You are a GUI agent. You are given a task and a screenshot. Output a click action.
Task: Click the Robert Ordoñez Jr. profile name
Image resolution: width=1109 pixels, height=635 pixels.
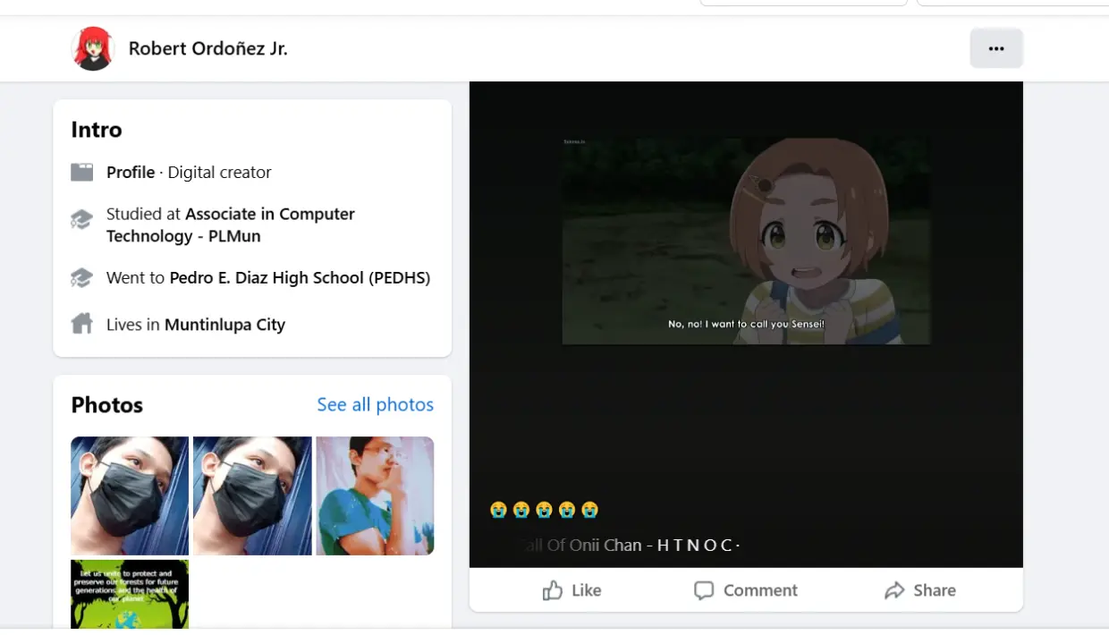point(207,49)
